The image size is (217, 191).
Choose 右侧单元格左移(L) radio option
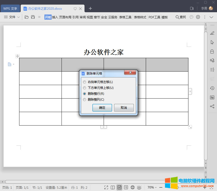pos(85,82)
